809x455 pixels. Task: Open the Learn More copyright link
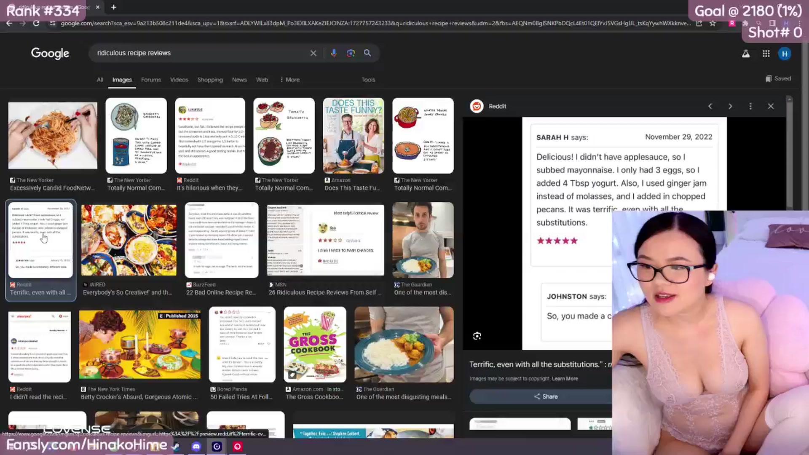point(565,379)
